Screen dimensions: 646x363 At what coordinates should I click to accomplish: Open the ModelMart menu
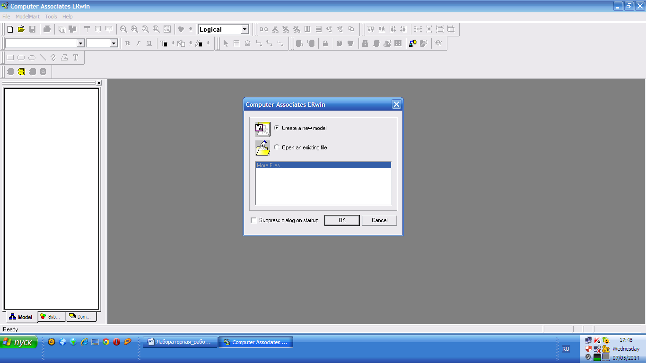point(27,17)
